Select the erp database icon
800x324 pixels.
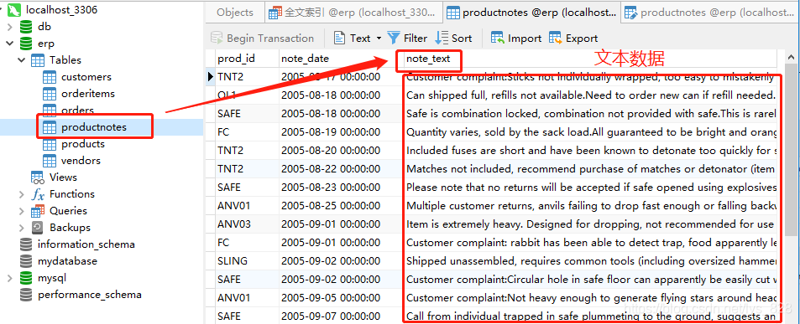click(x=27, y=44)
